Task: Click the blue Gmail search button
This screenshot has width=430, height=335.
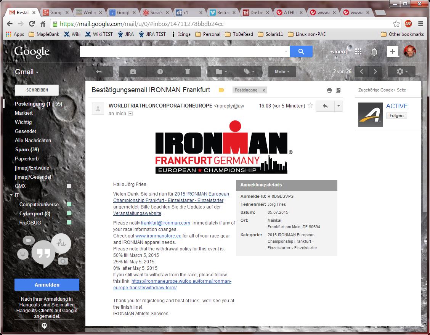Action: click(x=301, y=51)
